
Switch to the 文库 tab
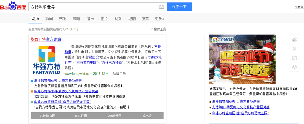click(146, 19)
